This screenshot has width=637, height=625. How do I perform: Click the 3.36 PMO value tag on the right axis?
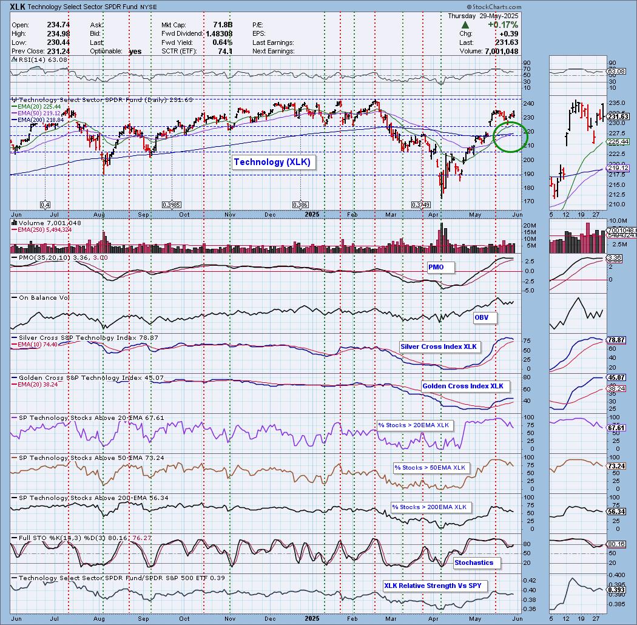pyautogui.click(x=614, y=258)
